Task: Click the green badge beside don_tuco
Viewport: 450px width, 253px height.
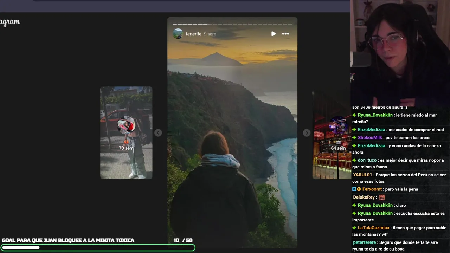Action: (354, 160)
